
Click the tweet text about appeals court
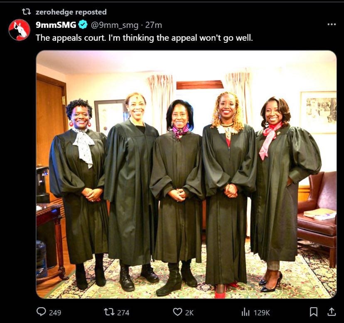[x=144, y=38]
